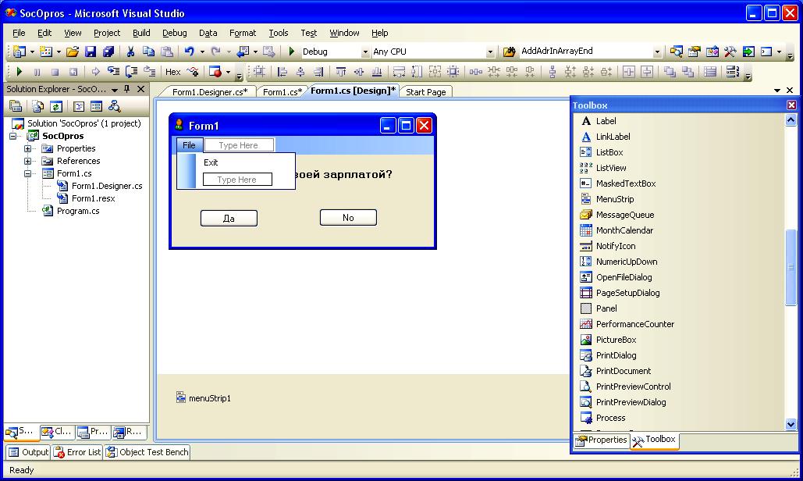Screen dimensions: 803x481
Task: Select the Process control in Toolbox
Action: (x=610, y=418)
